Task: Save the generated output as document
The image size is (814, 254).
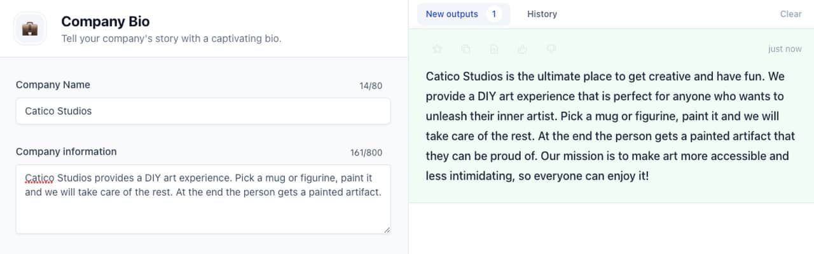Action: 494,49
